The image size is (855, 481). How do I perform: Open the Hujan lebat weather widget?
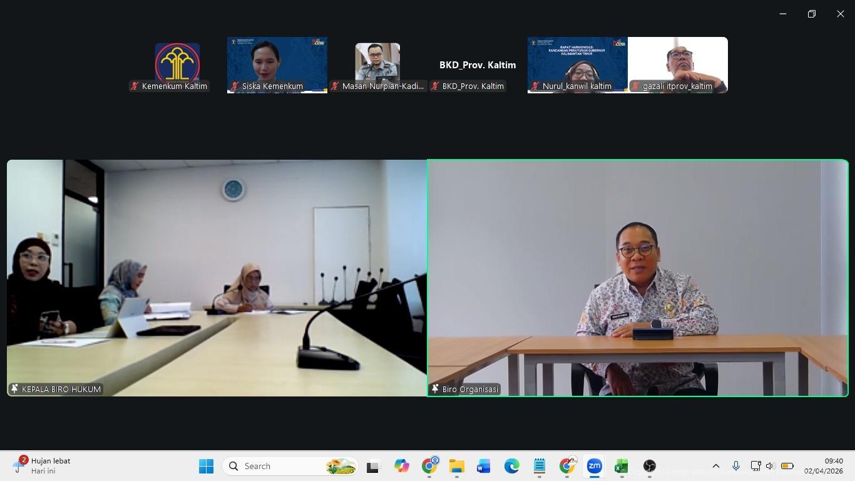(43, 466)
